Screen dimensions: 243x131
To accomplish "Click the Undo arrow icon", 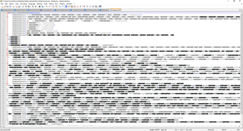I will pyautogui.click(x=33, y=6).
